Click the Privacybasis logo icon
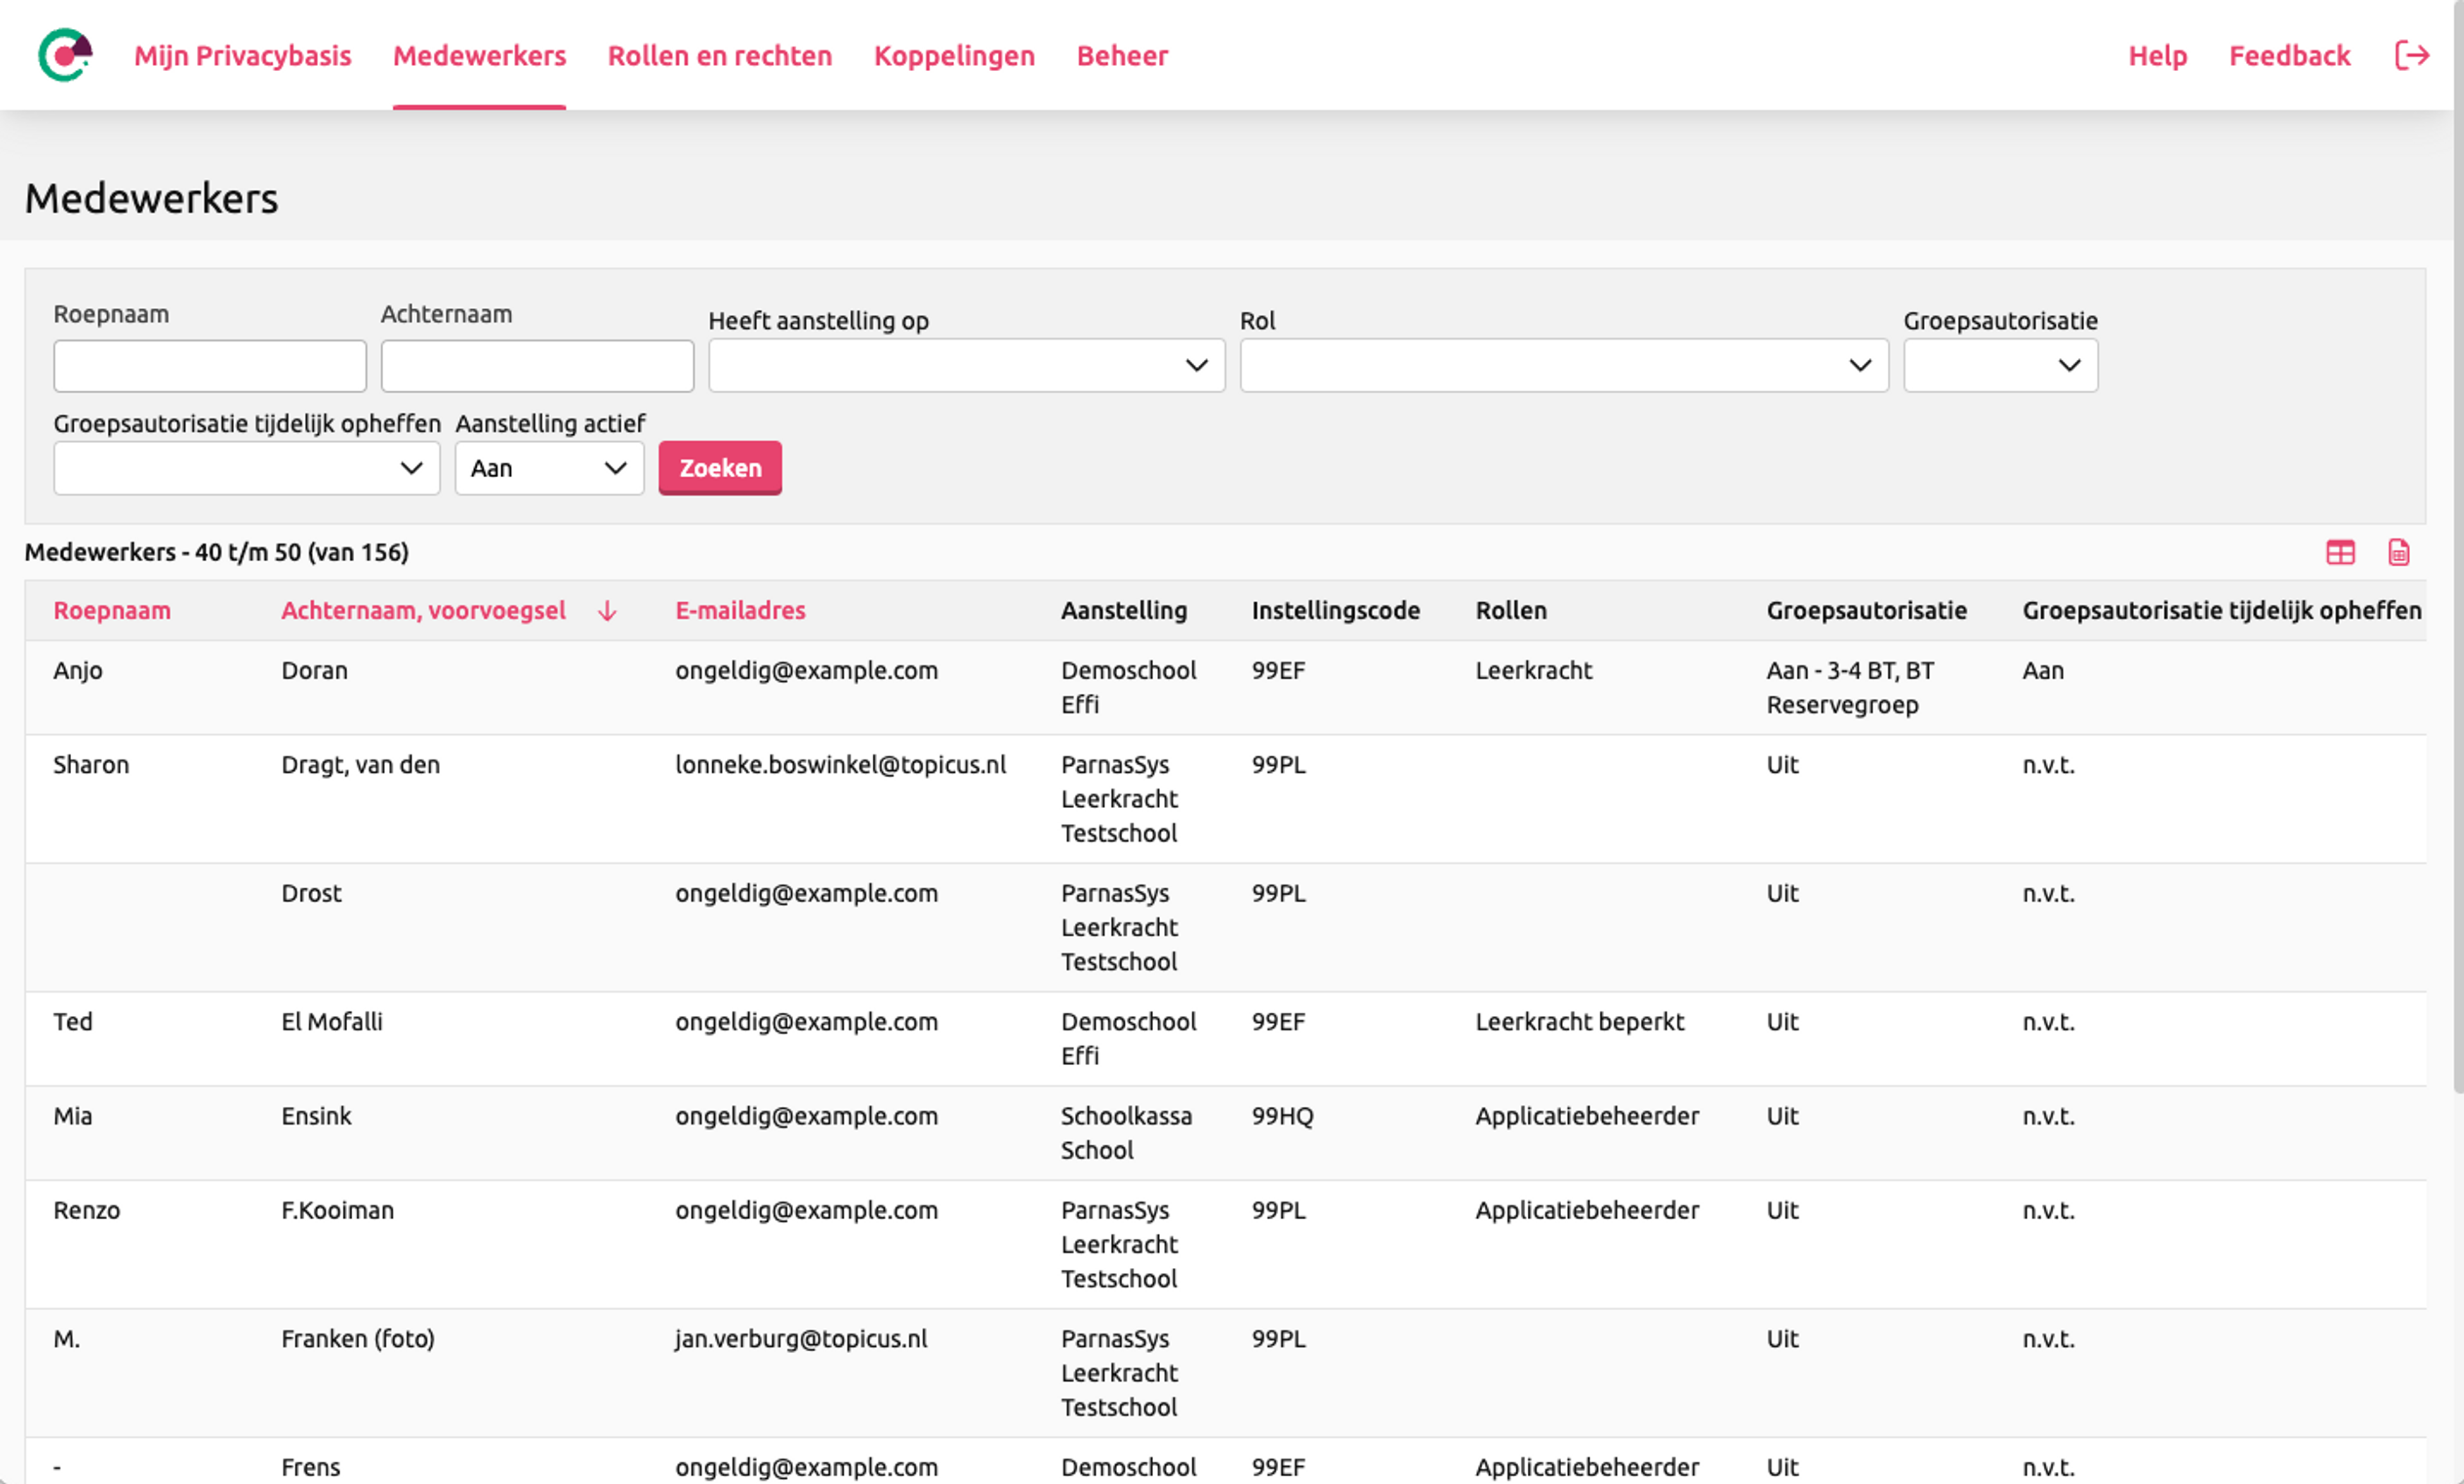 coord(65,55)
